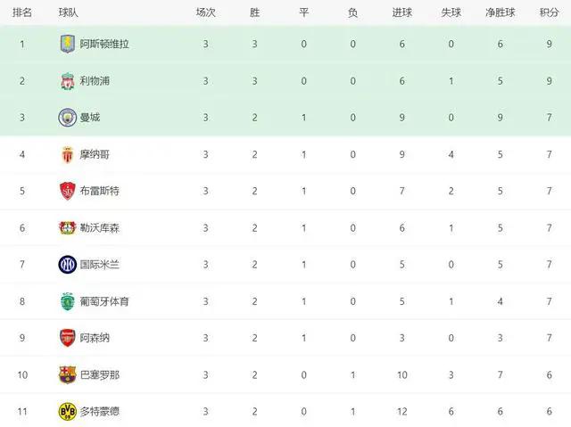Open the 多特蒙德 team name link
Viewport: 571px width, 427px height.
(100, 411)
